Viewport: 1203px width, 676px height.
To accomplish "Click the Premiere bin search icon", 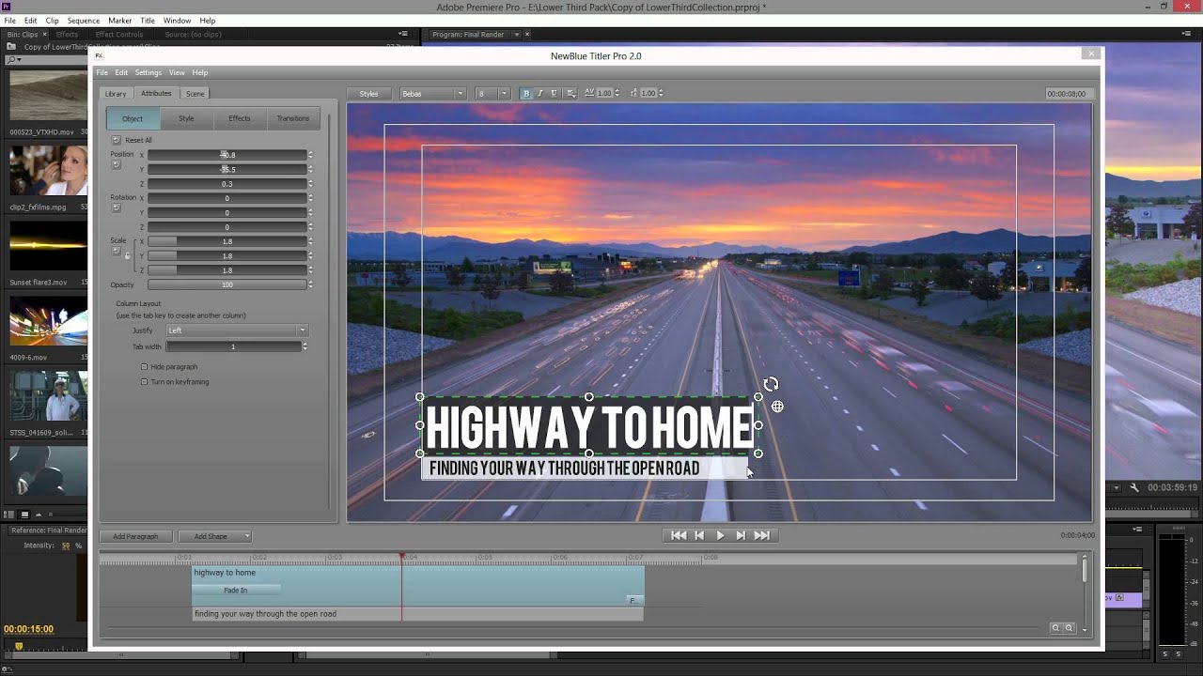I will coord(11,60).
